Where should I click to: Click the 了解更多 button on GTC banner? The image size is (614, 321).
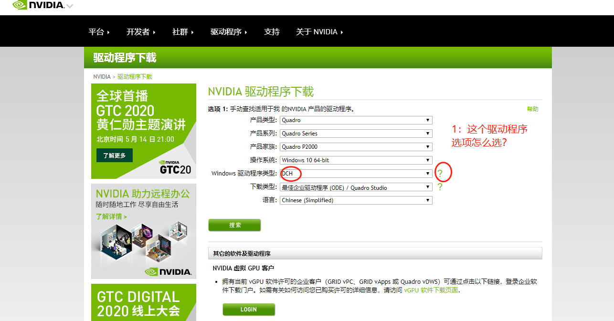(114, 155)
